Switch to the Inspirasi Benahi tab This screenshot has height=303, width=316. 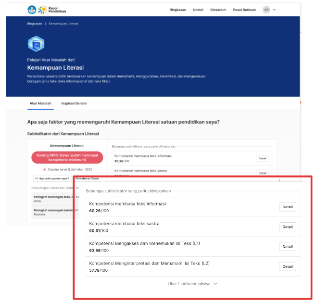tap(74, 103)
